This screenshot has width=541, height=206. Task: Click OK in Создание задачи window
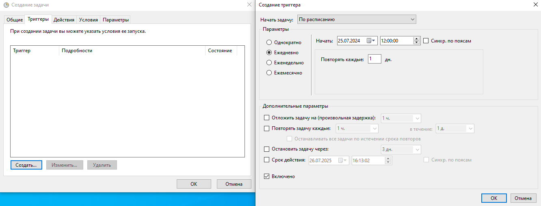tap(194, 184)
